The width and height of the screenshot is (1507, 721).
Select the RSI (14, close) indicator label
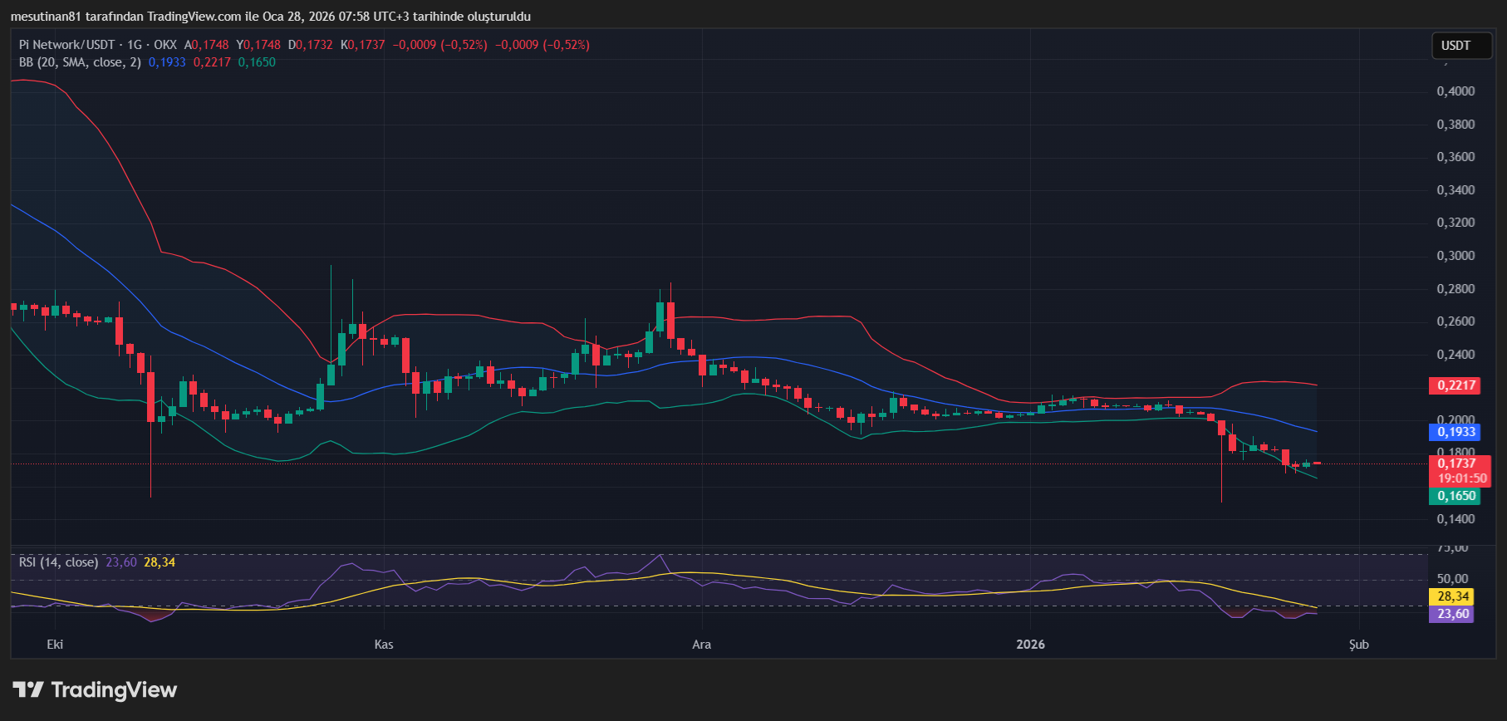(x=58, y=562)
